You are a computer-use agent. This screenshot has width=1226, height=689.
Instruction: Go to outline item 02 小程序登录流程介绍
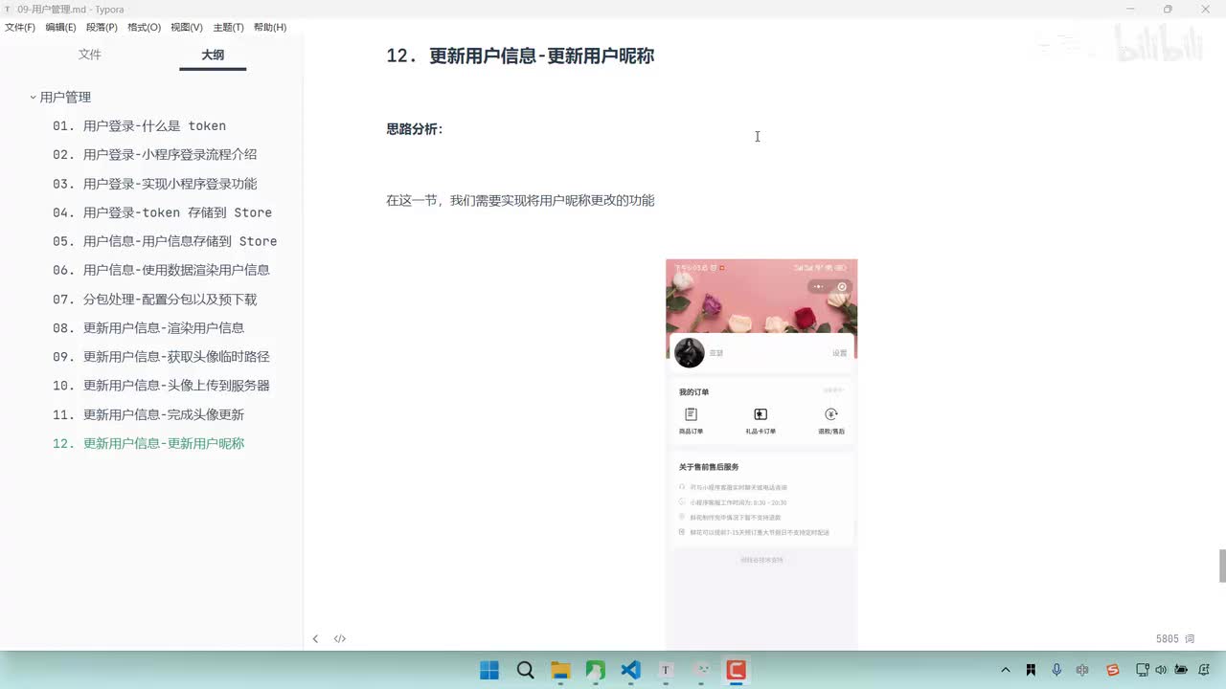click(x=155, y=155)
